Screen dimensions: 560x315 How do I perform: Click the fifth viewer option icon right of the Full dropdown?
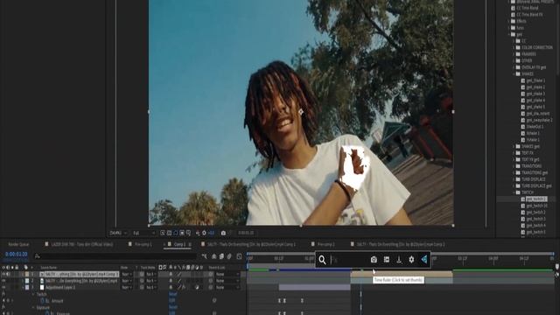pyautogui.click(x=188, y=233)
